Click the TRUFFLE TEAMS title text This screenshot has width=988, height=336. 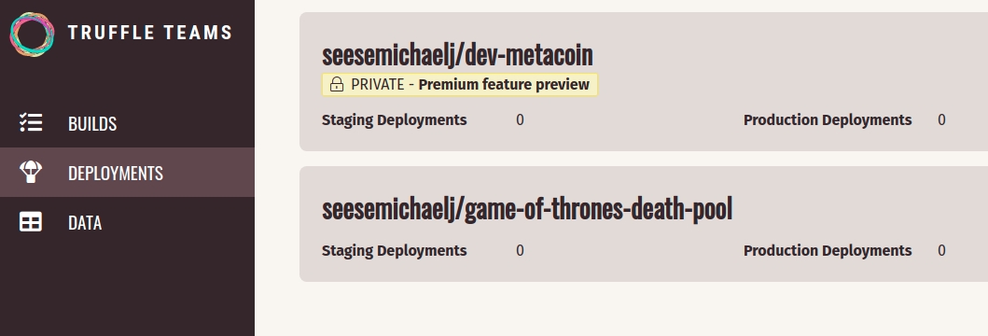pyautogui.click(x=150, y=33)
